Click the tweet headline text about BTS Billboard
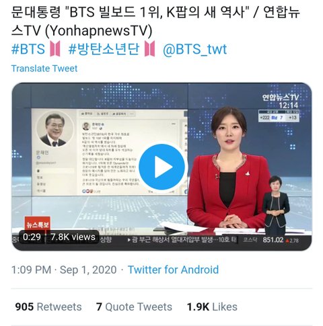 (x=155, y=22)
